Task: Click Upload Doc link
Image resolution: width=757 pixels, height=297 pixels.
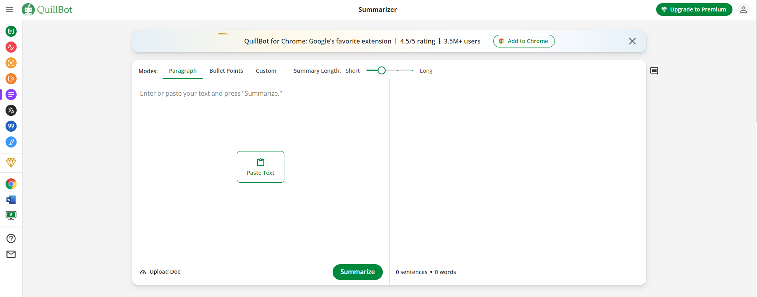Action: [x=160, y=272]
